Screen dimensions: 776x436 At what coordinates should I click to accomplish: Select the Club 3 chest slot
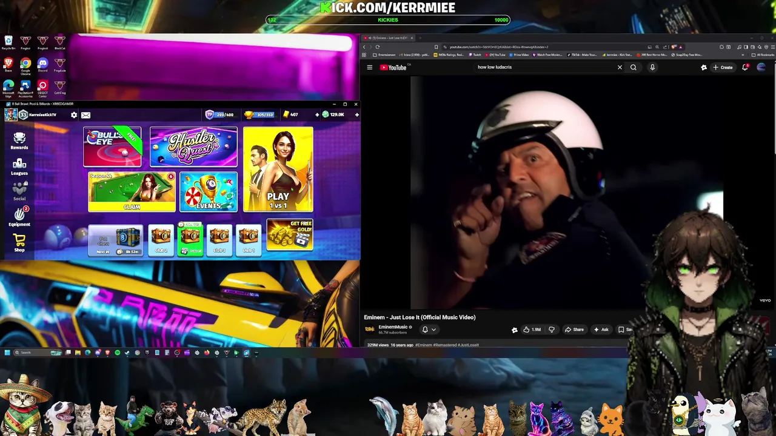219,240
